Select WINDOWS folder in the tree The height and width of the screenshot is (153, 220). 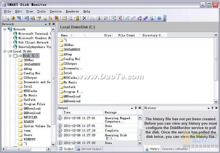tap(29, 139)
